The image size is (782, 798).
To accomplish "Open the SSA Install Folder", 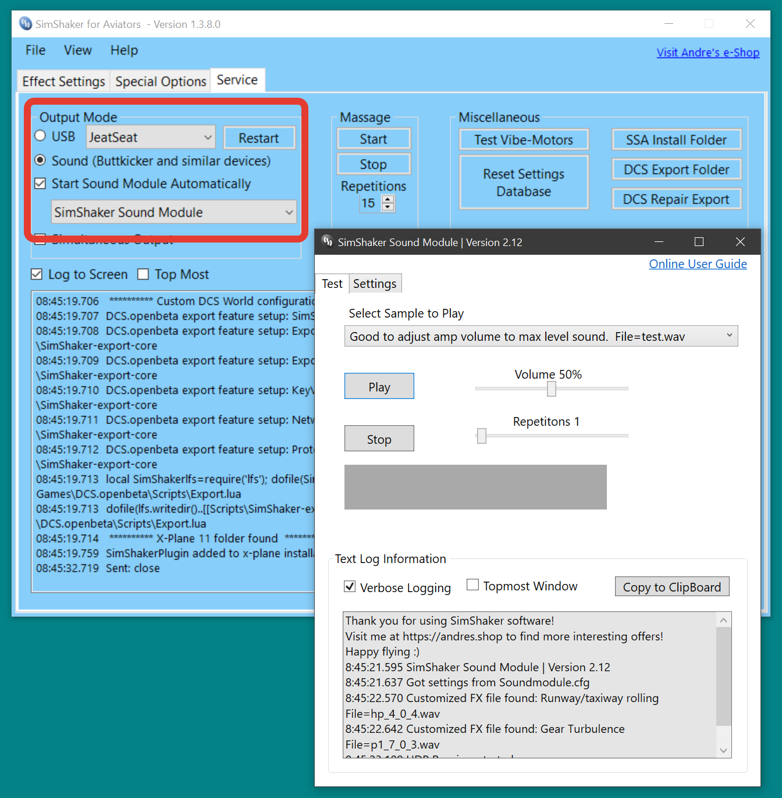I will [677, 140].
